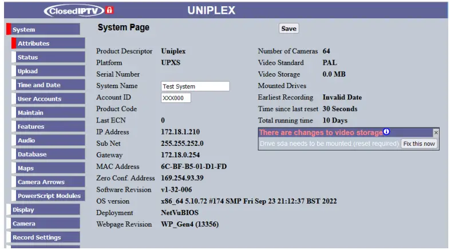Open Camera Arrows settings
450x250 pixels.
(48, 182)
